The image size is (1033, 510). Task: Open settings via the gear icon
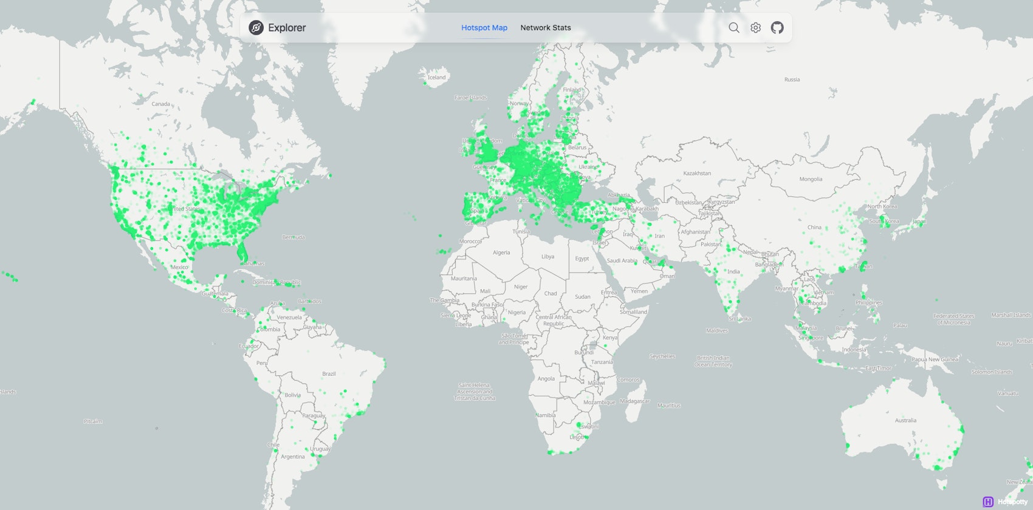tap(755, 27)
